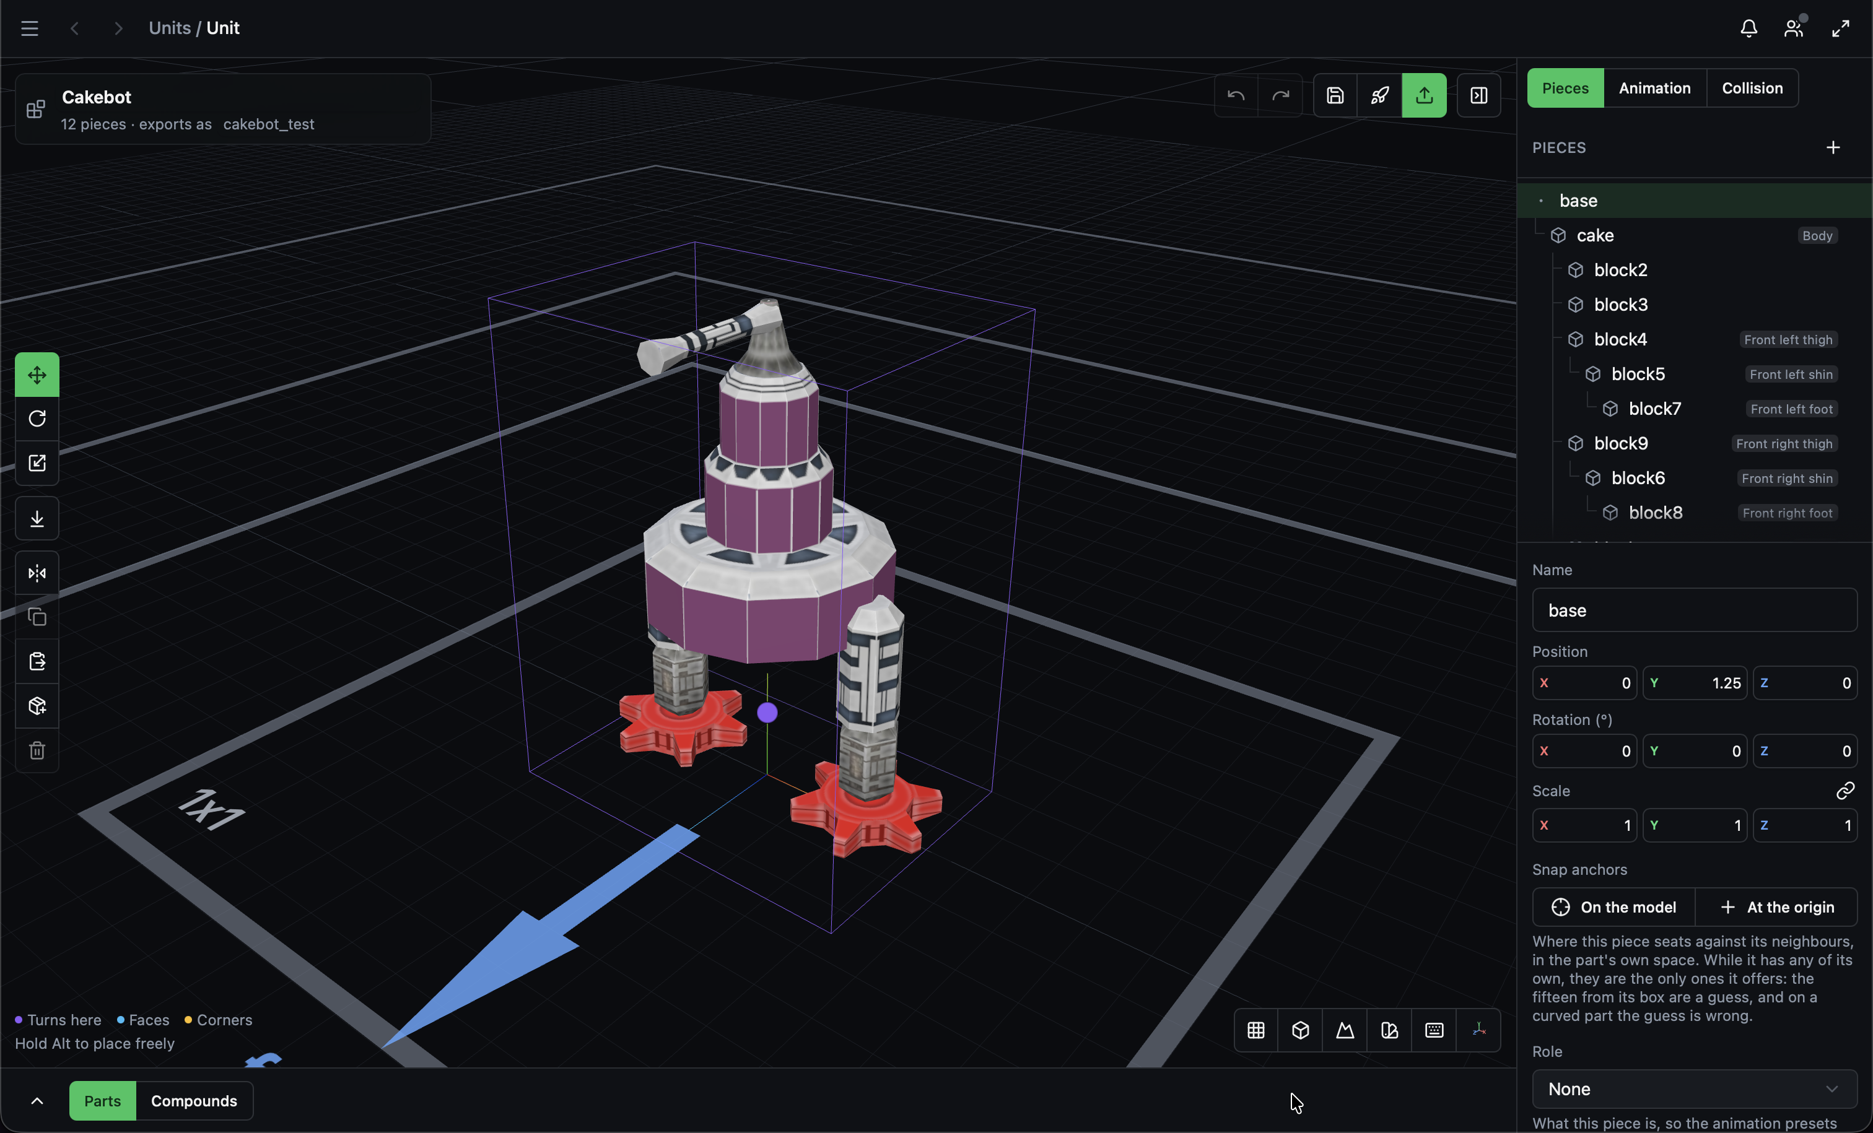This screenshot has height=1133, width=1873.
Task: Click the On the model button
Action: tap(1613, 906)
